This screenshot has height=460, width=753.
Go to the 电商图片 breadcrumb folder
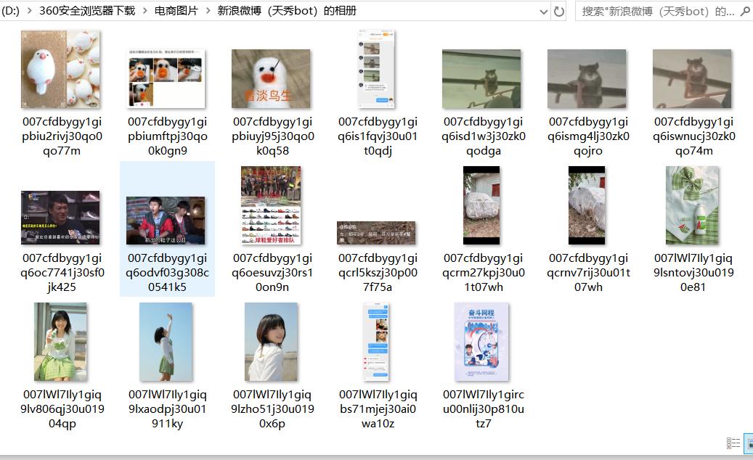[176, 11]
